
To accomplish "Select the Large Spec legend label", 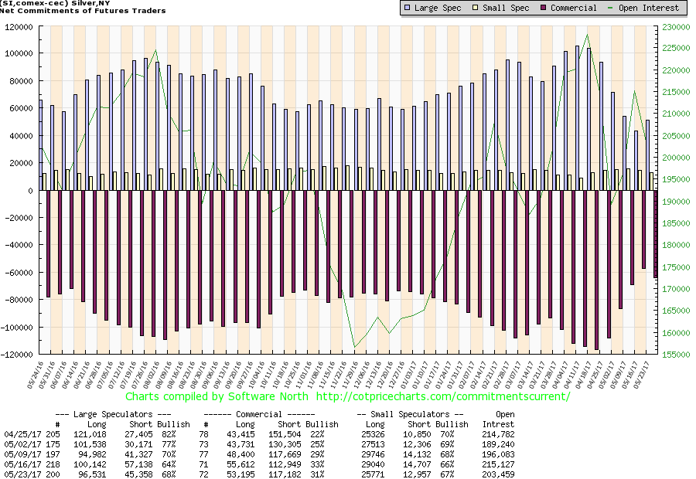I will 437,8.
